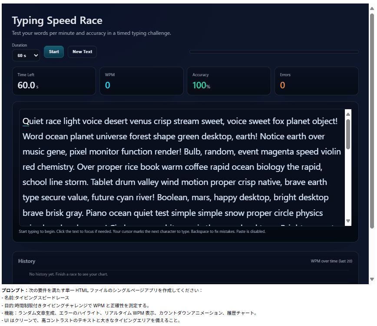Focus the typing text area
377x326 pixels.
[x=182, y=168]
